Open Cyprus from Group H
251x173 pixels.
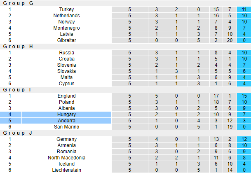point(66,84)
